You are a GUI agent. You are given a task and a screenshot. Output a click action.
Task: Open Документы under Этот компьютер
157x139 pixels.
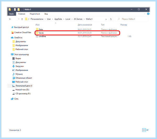(x=21, y=62)
